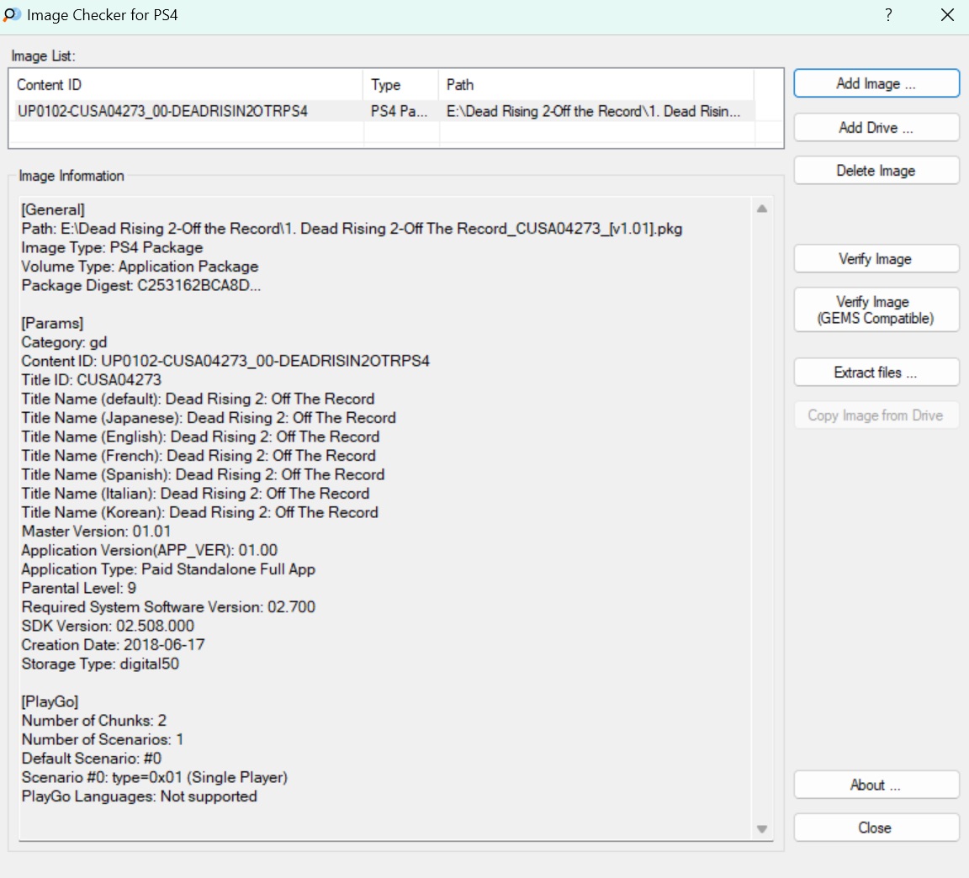This screenshot has width=969, height=878.
Task: Run Verify Image (GEMS Compatible)
Action: coord(876,309)
